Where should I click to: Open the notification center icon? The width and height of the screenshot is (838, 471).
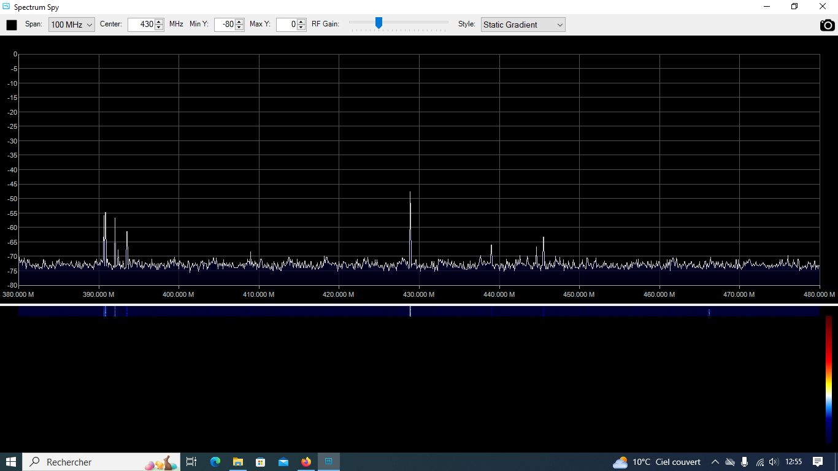coord(818,462)
